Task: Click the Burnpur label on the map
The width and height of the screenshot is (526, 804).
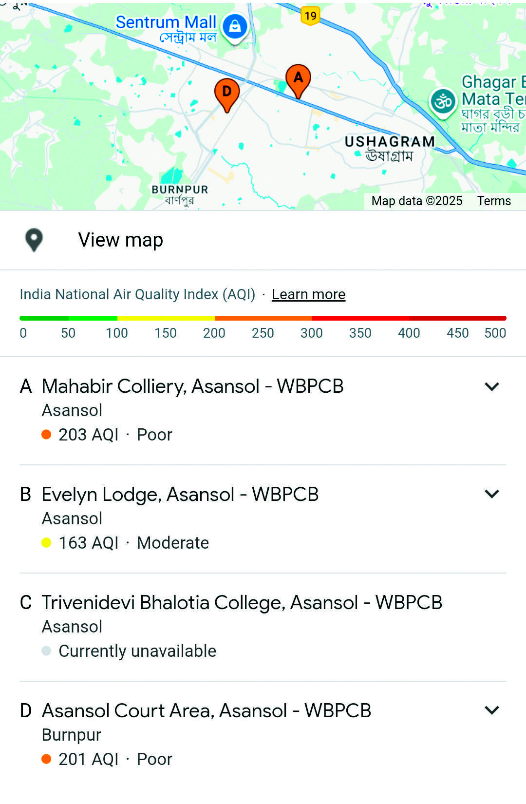Action: click(180, 190)
